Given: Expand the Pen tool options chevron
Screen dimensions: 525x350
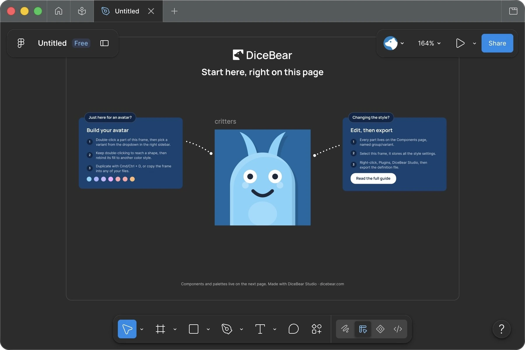Looking at the screenshot, I should (x=242, y=329).
